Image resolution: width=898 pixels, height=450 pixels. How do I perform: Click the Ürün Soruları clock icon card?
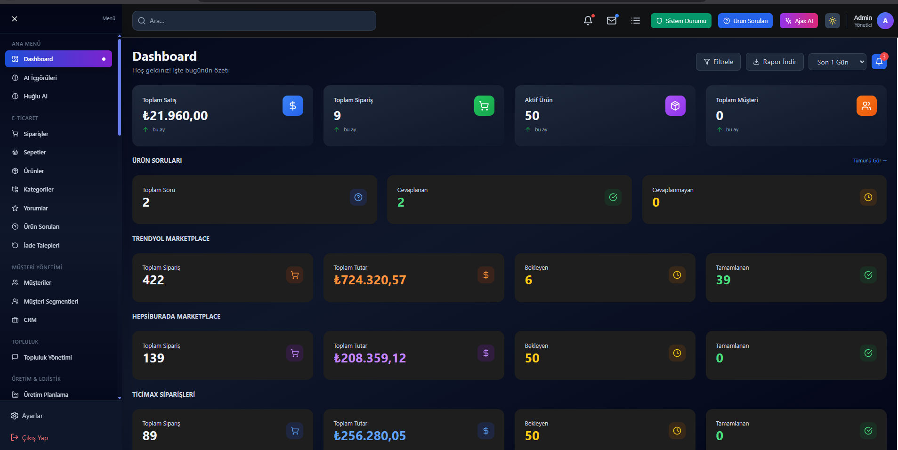868,197
